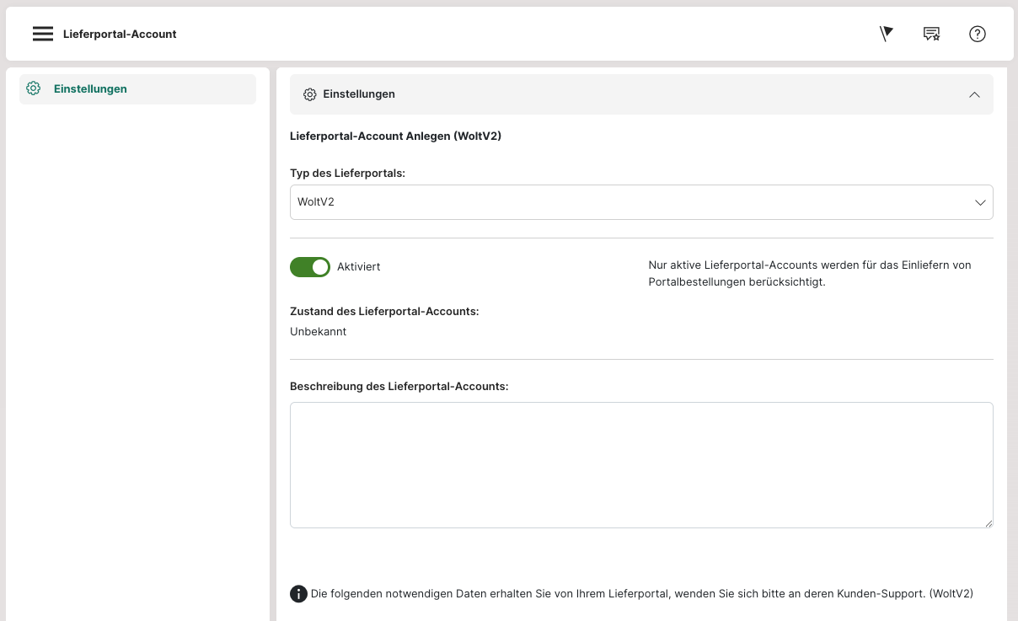The image size is (1018, 621).
Task: Collapse the Einstellungen panel with the chevron
Action: (974, 94)
